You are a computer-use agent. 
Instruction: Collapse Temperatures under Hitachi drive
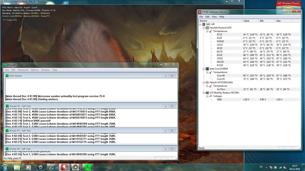pyautogui.click(x=207, y=86)
